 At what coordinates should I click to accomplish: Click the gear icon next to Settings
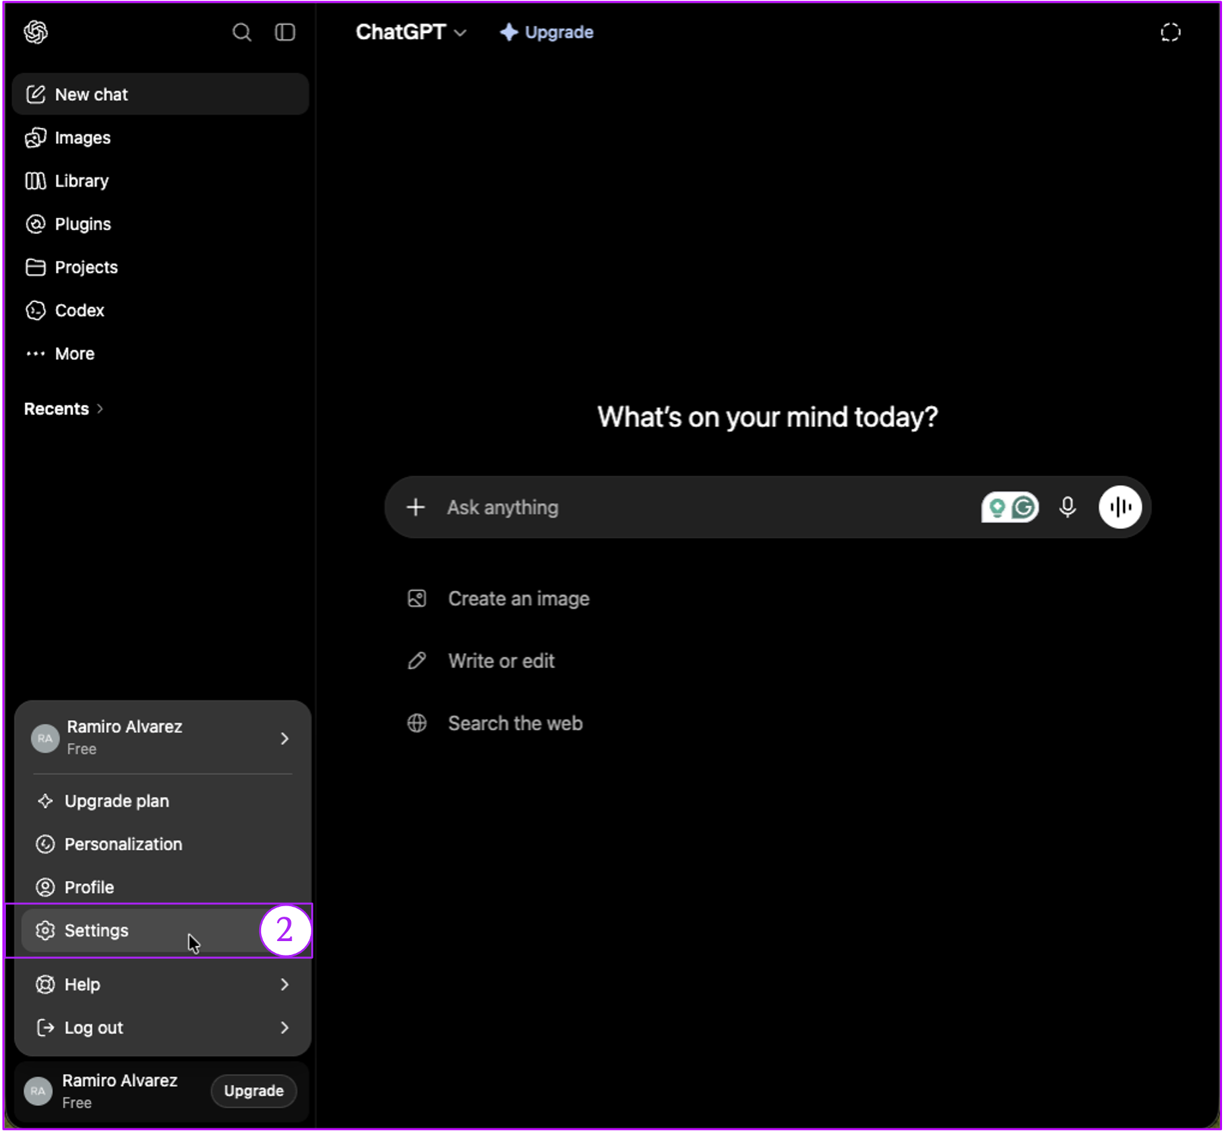[45, 931]
